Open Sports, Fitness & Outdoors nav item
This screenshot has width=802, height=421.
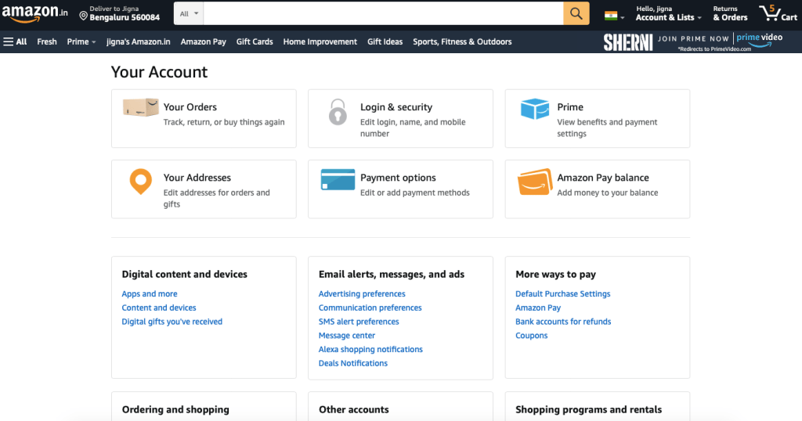[462, 42]
